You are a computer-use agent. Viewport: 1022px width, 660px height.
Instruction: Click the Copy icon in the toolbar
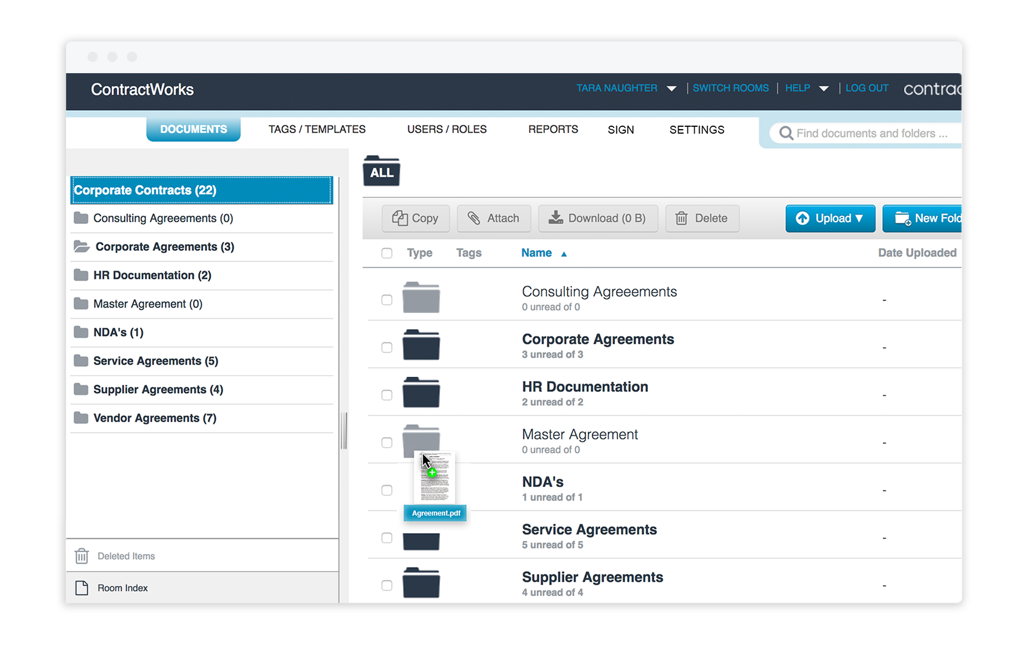tap(401, 218)
